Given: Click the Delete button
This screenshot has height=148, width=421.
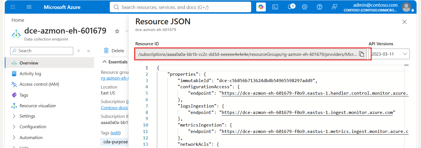Looking at the screenshot, I should pos(114,51).
